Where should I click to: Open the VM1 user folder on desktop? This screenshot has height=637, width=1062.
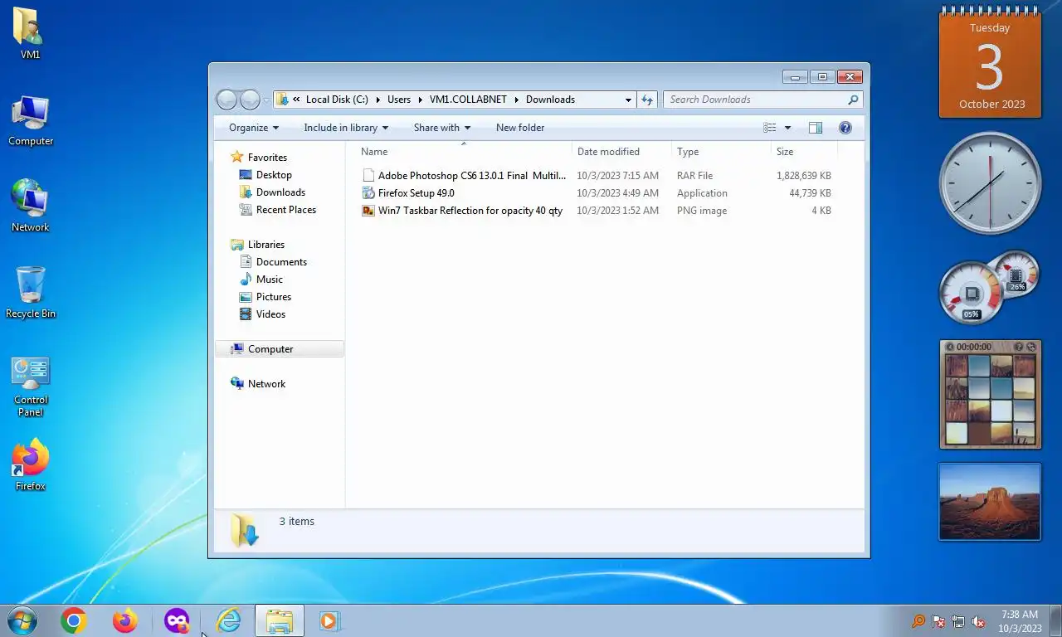[30, 34]
